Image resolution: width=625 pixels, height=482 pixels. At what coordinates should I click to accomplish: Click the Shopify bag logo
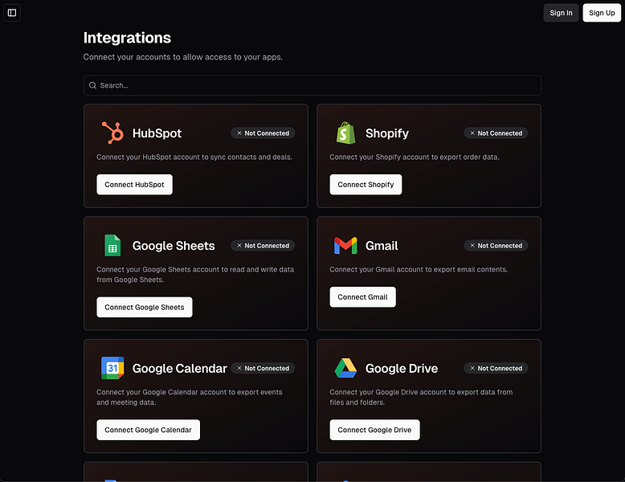345,133
